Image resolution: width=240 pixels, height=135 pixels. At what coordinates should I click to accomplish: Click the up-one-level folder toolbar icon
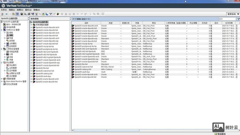pyautogui.click(x=14, y=14)
